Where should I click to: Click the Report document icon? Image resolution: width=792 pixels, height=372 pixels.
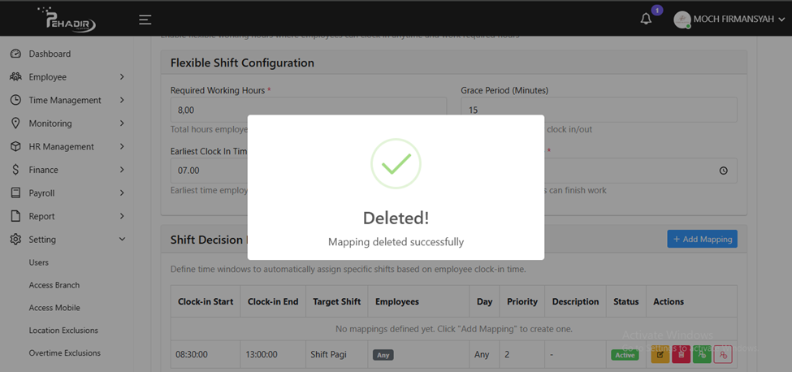15,216
